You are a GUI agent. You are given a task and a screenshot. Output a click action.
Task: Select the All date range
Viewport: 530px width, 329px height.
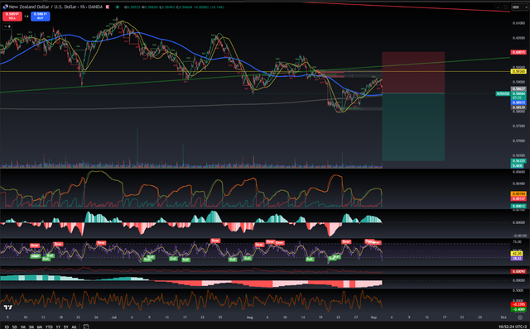[x=74, y=327]
